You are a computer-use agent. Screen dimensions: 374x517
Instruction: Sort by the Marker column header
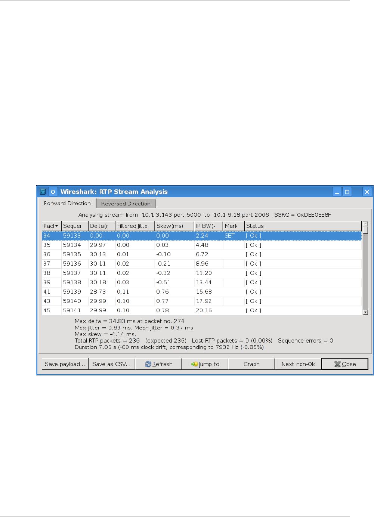(x=234, y=226)
